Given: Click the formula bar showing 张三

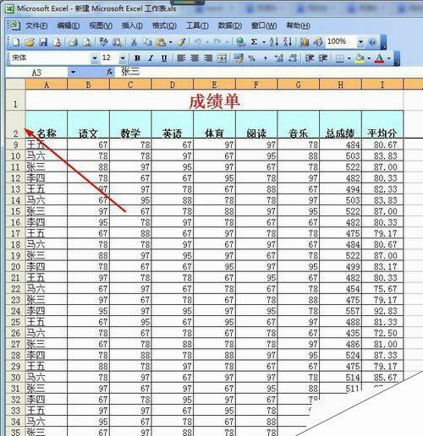Looking at the screenshot, I should [x=268, y=73].
